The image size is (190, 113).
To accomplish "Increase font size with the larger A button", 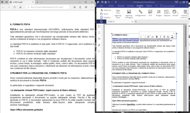I will 148,37.
